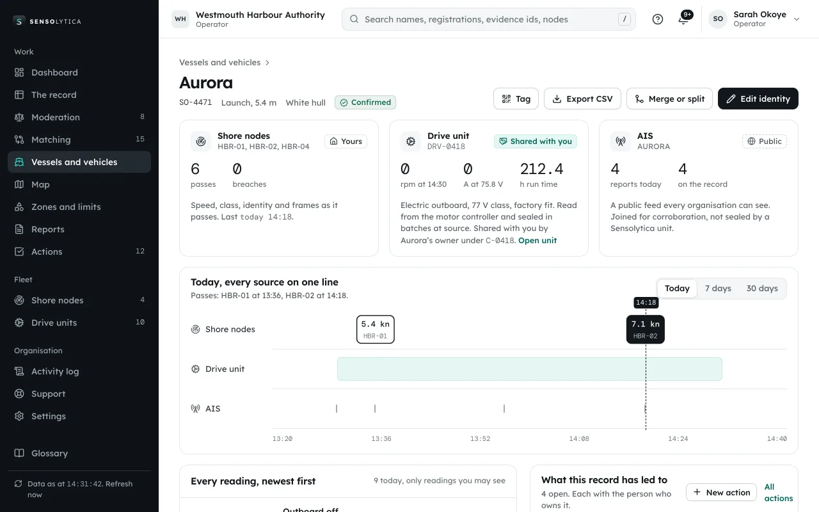Open the help question mark icon
The width and height of the screenshot is (819, 512).
click(x=658, y=19)
